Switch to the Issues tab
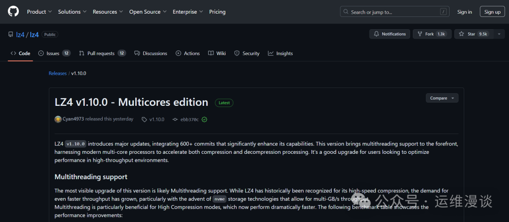 point(54,54)
